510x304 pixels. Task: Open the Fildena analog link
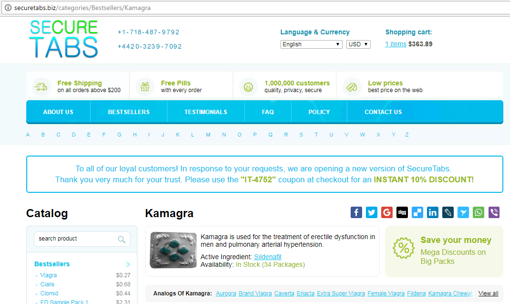click(416, 293)
